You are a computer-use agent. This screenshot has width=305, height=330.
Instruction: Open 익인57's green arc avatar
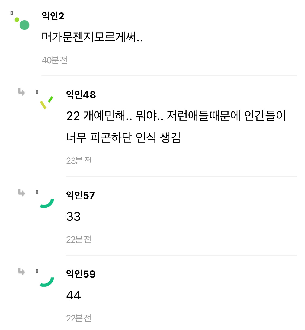point(47,203)
